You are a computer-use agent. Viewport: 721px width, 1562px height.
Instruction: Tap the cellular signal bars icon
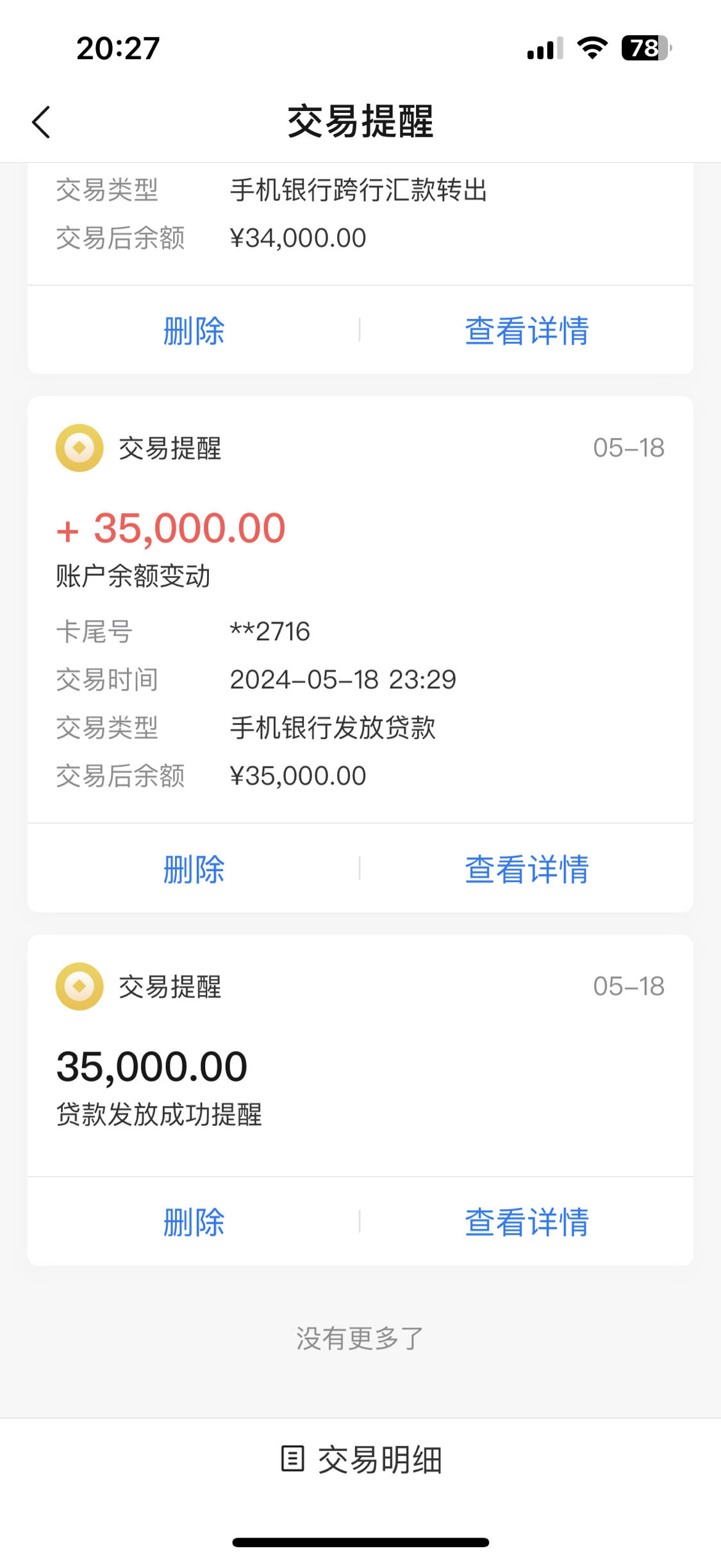point(545,48)
